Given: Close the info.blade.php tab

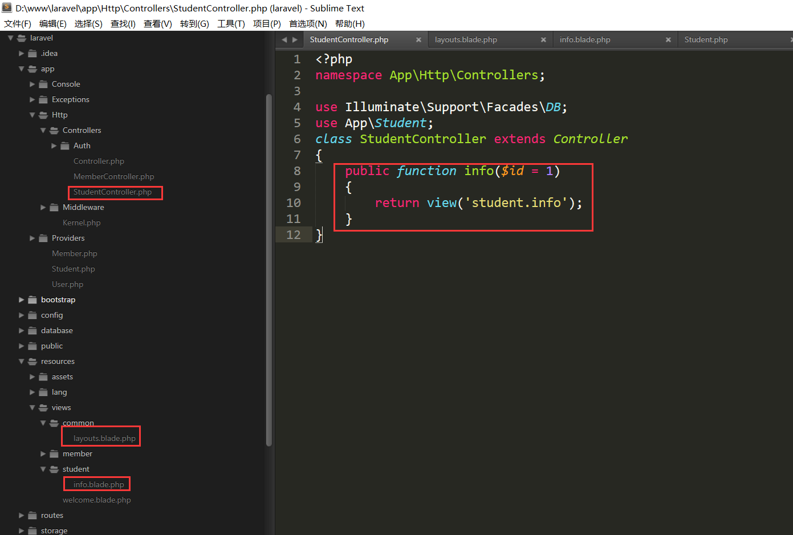Looking at the screenshot, I should tap(668, 39).
